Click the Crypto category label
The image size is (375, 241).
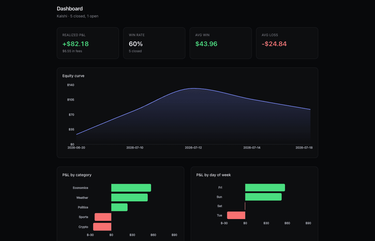(83, 227)
